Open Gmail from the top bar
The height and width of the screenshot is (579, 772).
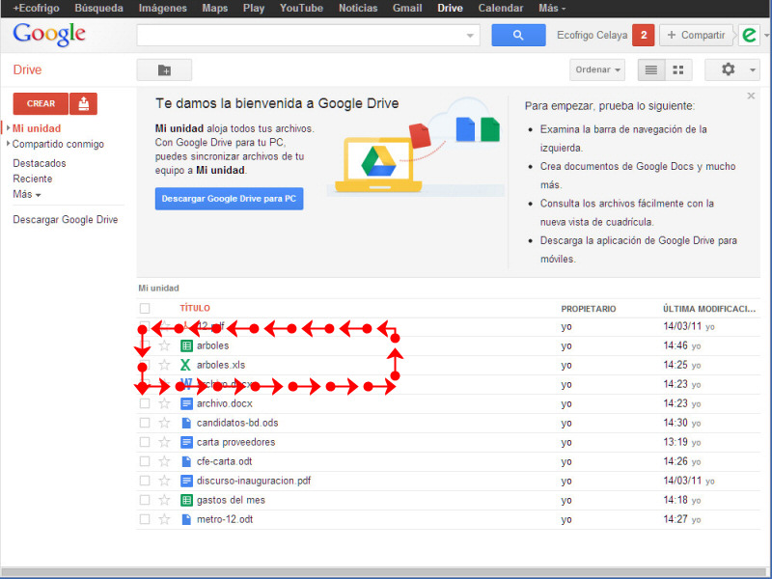tap(407, 9)
